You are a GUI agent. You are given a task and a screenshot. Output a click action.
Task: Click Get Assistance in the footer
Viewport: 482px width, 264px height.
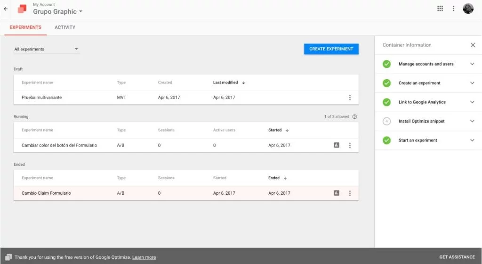457,257
